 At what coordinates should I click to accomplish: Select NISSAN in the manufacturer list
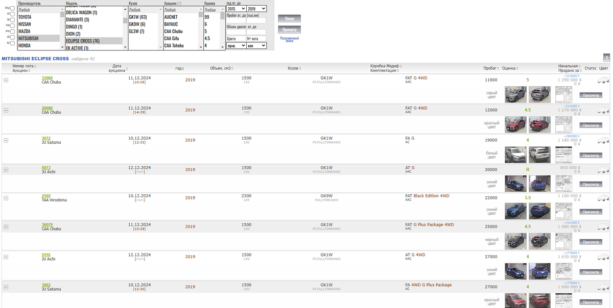38,24
